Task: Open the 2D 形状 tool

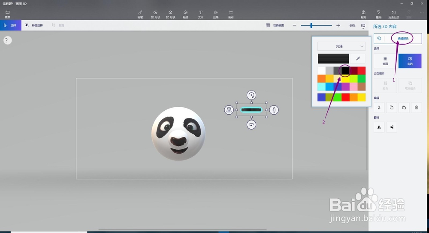Action: 155,15
